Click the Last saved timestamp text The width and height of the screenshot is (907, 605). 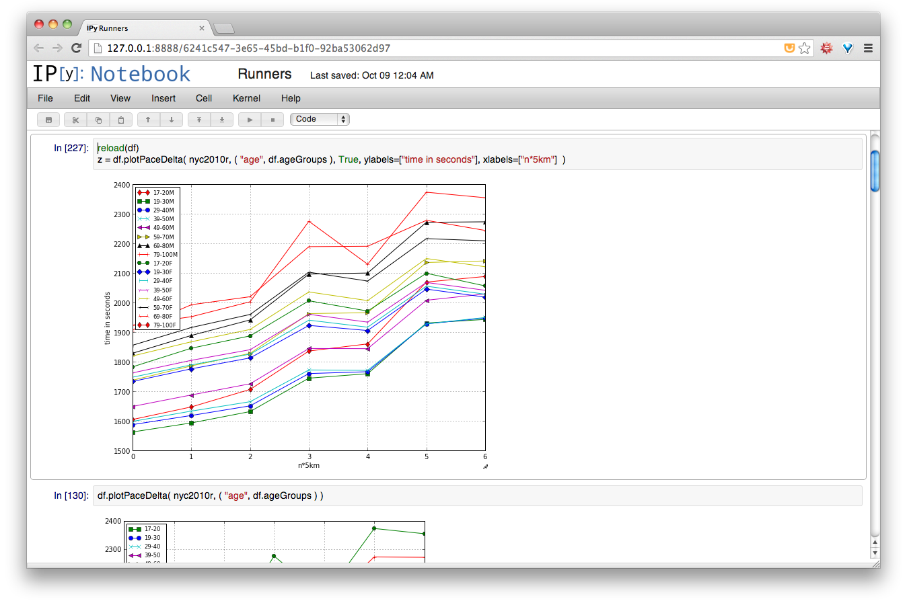pyautogui.click(x=371, y=75)
